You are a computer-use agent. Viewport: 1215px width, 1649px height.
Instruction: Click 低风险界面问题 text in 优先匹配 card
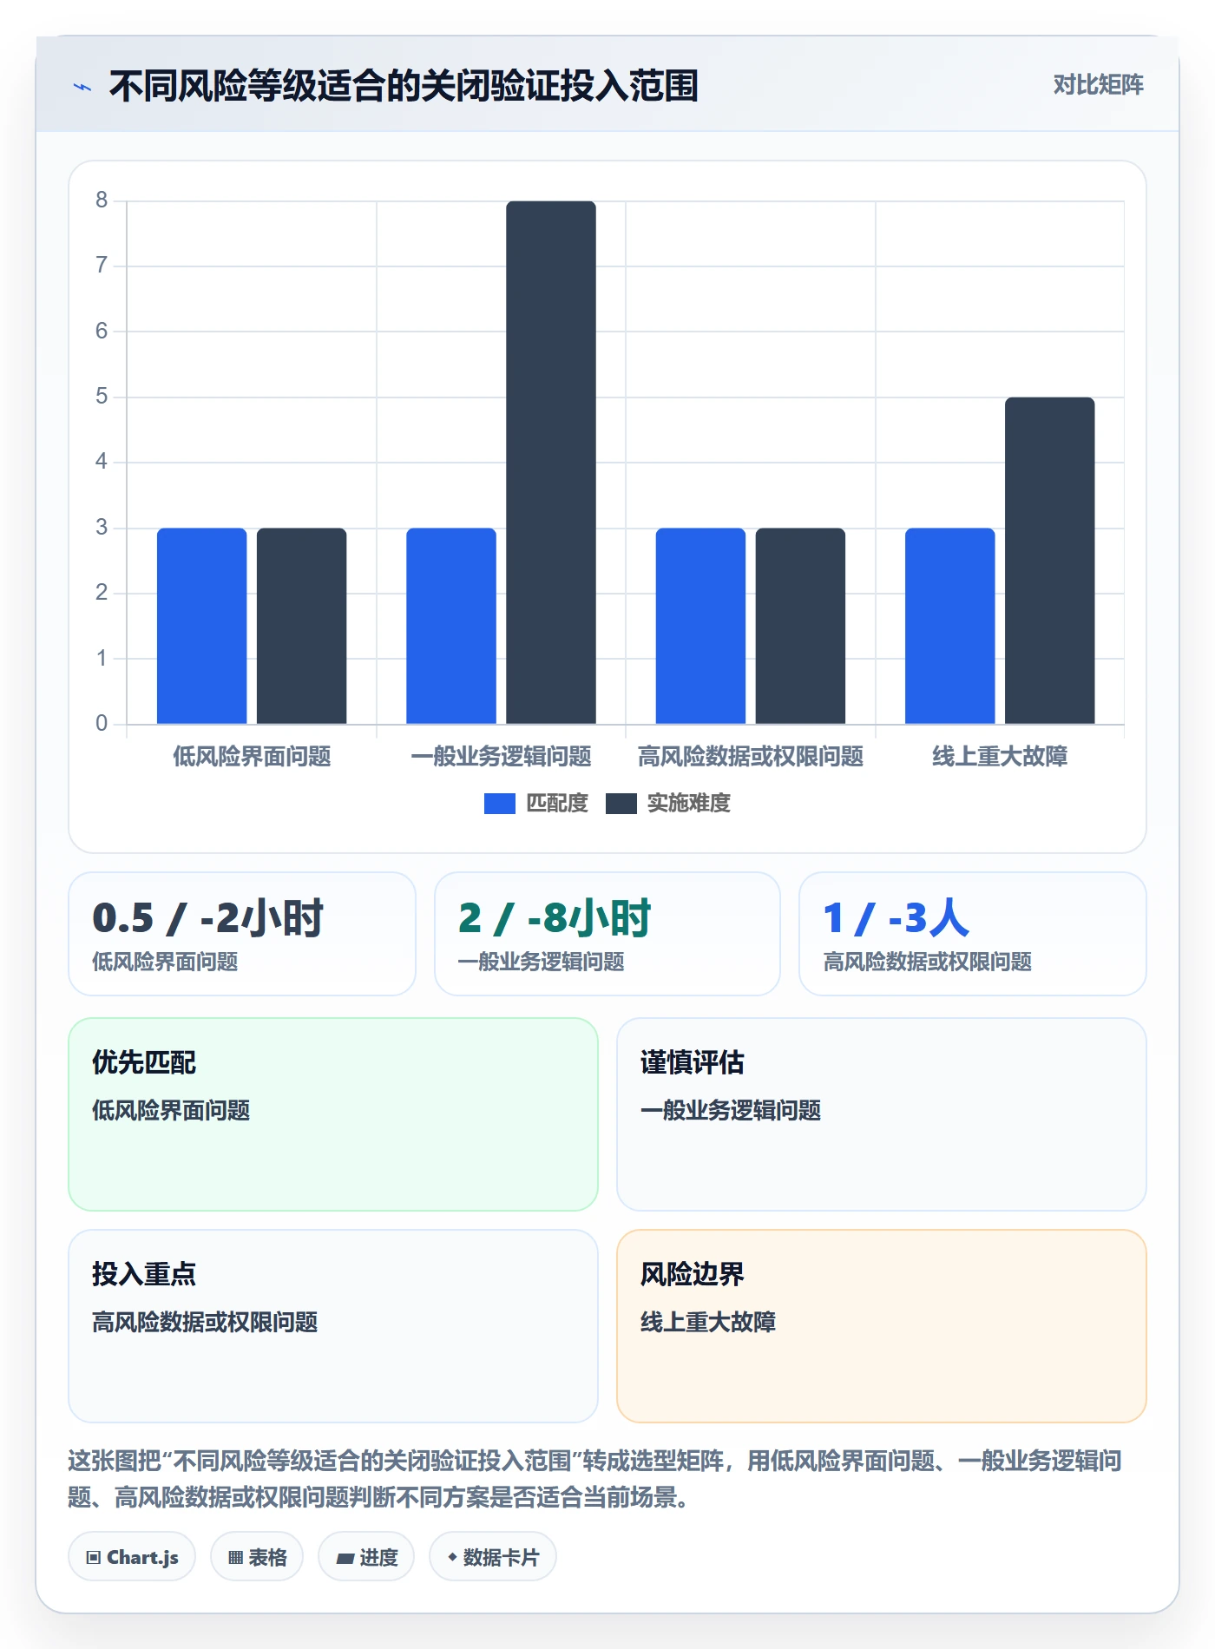click(x=171, y=1111)
